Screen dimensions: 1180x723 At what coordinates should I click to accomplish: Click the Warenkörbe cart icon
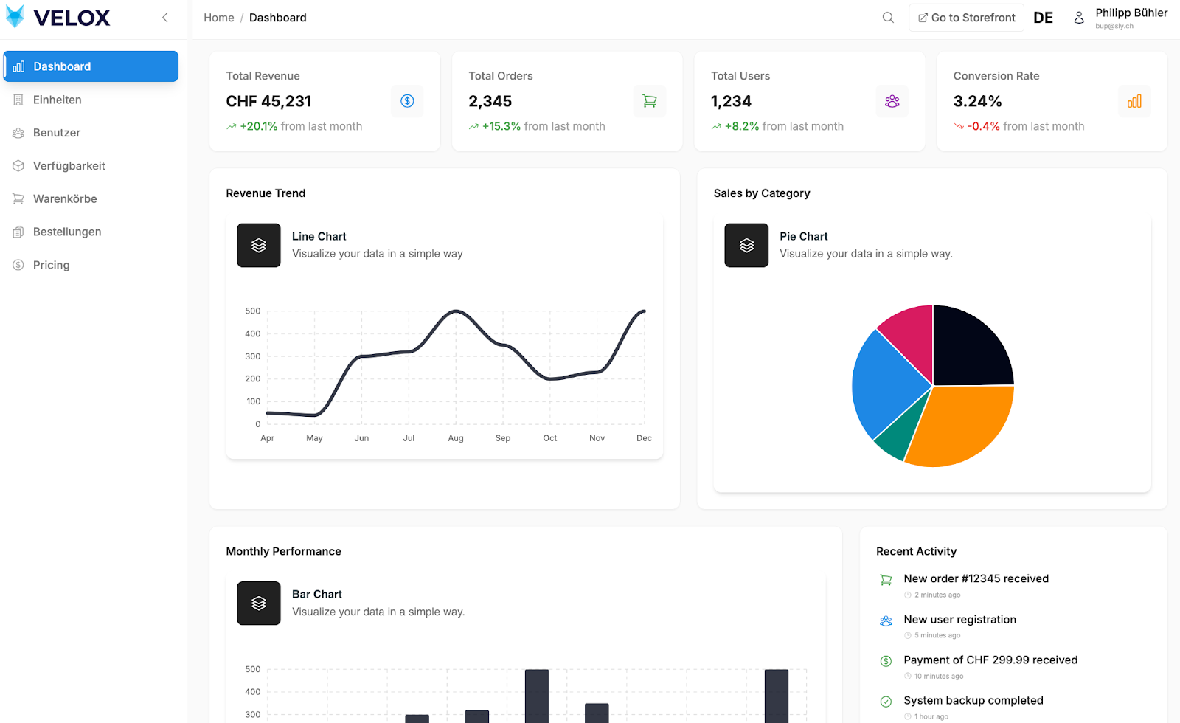(18, 198)
